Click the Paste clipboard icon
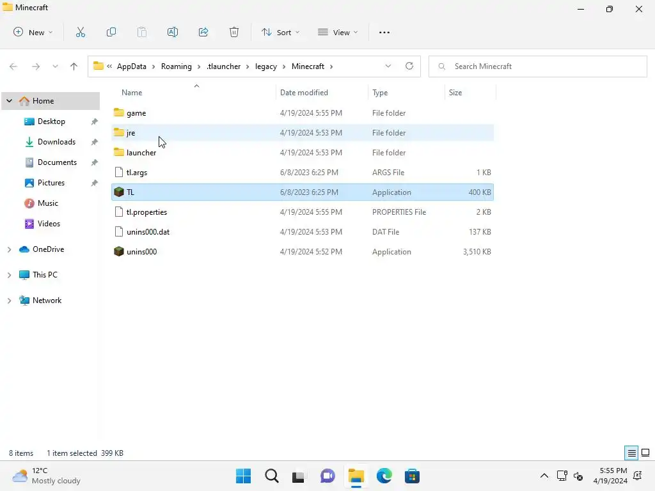 (x=142, y=32)
